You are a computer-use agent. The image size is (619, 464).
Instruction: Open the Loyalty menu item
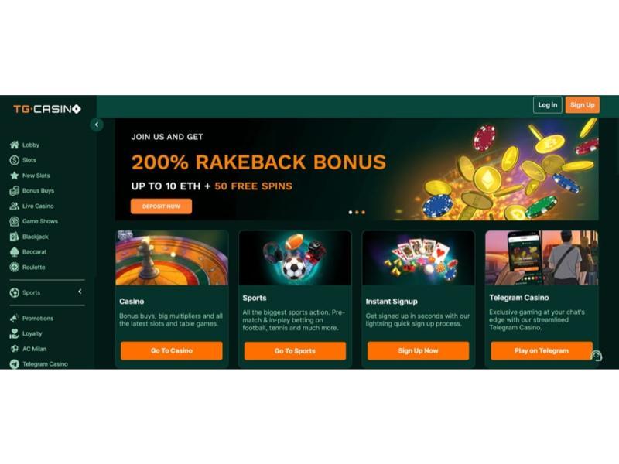point(26,334)
